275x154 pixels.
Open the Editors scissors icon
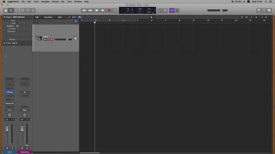tap(33, 10)
